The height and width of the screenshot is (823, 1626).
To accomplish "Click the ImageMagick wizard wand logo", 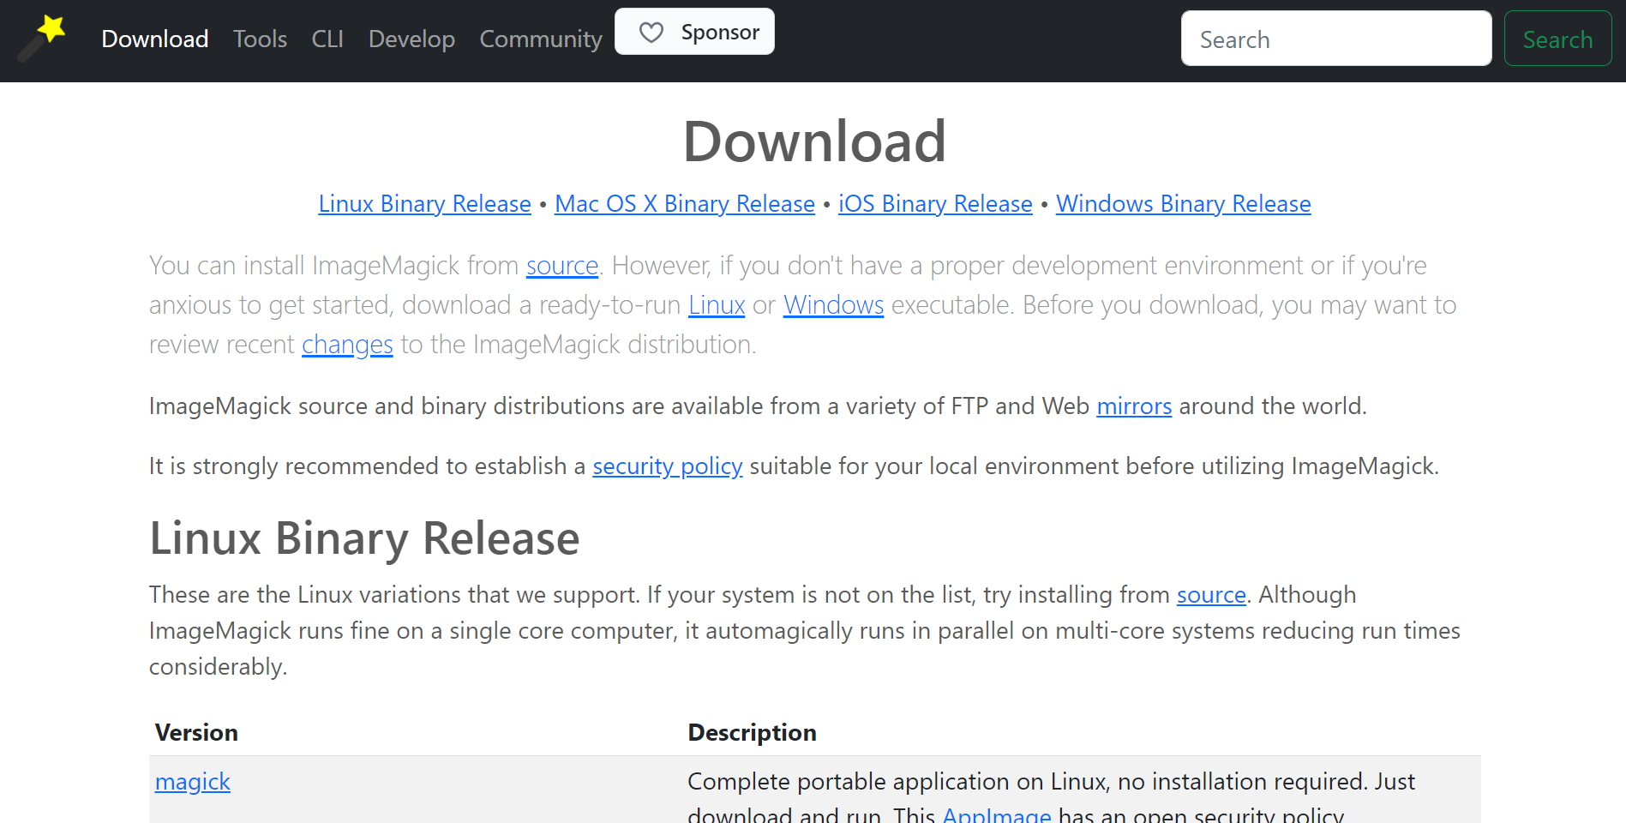I will (42, 38).
